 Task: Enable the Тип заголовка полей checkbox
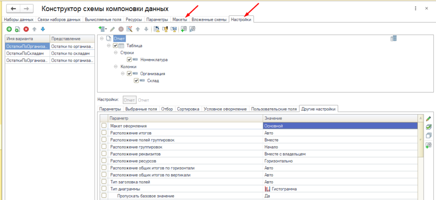tap(104, 182)
